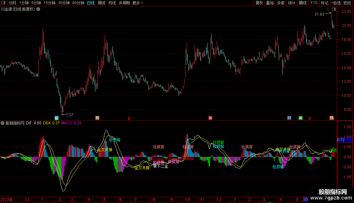Add stock via +自选 button
Image resolution: width=354 pixels, height=203 pixels.
click(x=336, y=3)
